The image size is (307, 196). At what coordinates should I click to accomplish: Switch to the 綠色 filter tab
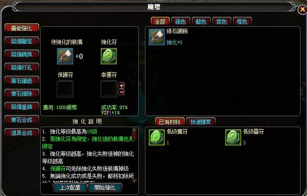pyautogui.click(x=180, y=21)
